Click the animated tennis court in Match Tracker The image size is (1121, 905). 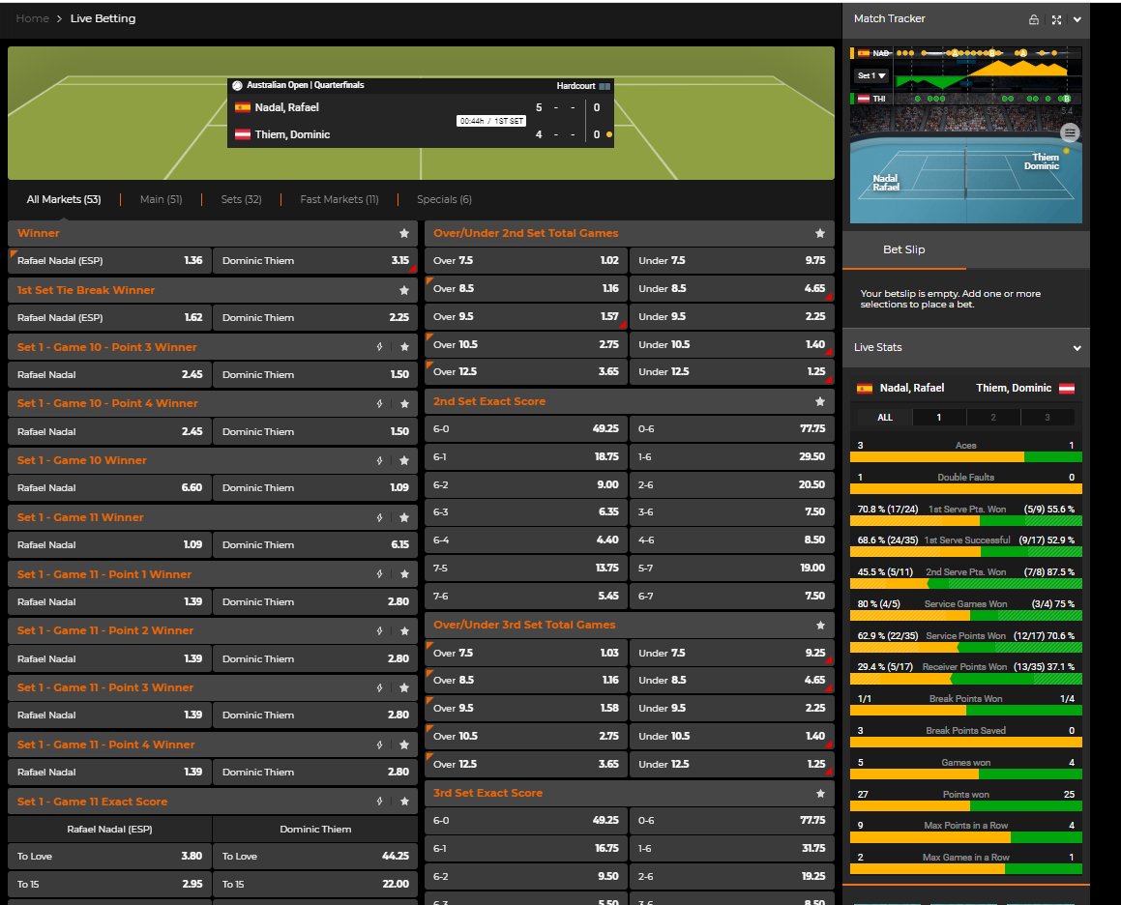[x=966, y=179]
